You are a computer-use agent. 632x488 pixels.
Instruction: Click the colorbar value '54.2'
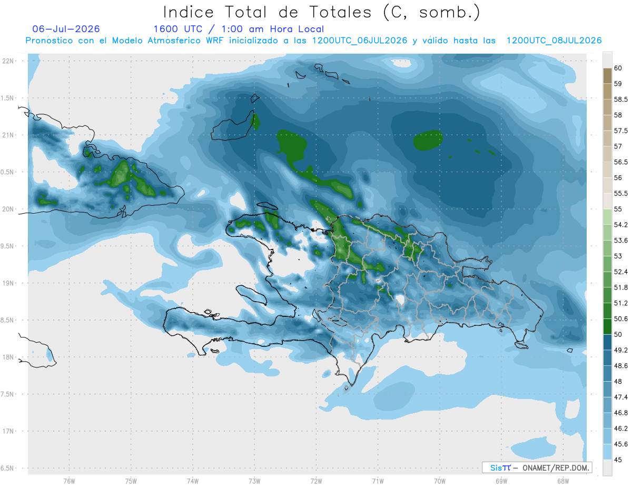pyautogui.click(x=621, y=225)
